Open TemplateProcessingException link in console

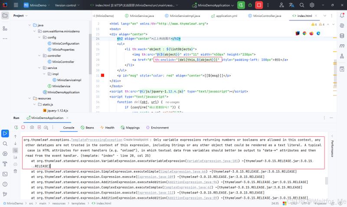(96, 140)
